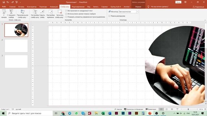
Task: Click 'Скрыть слайд' button
Action: (42, 14)
